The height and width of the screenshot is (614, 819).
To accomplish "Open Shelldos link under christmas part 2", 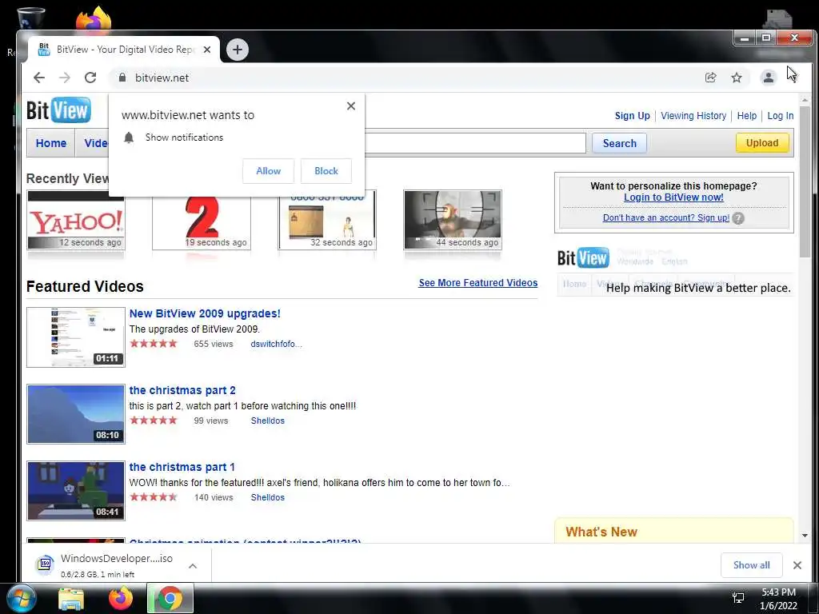I will (x=267, y=421).
